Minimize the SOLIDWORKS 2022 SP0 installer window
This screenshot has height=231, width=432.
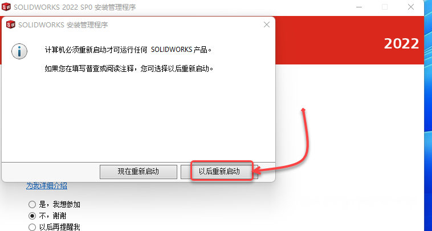pyautogui.click(x=359, y=7)
